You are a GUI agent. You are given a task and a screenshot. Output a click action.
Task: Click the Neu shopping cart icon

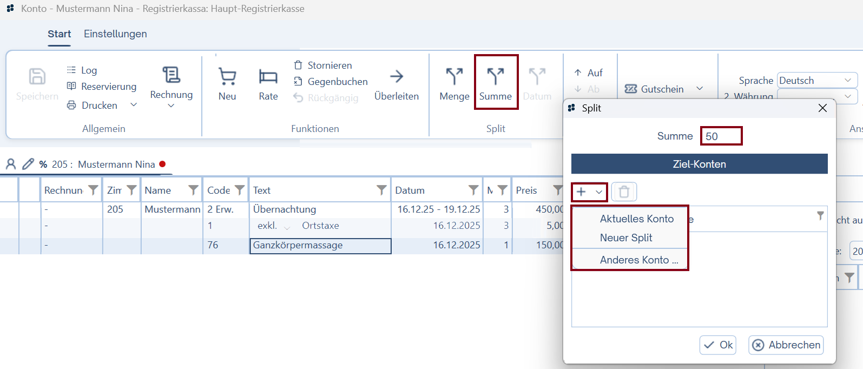point(227,77)
